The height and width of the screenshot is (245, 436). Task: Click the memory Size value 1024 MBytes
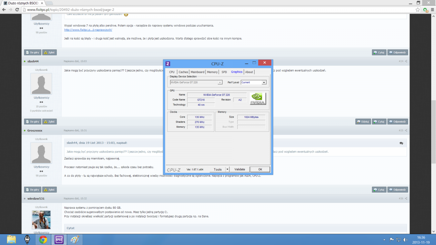[251, 117]
